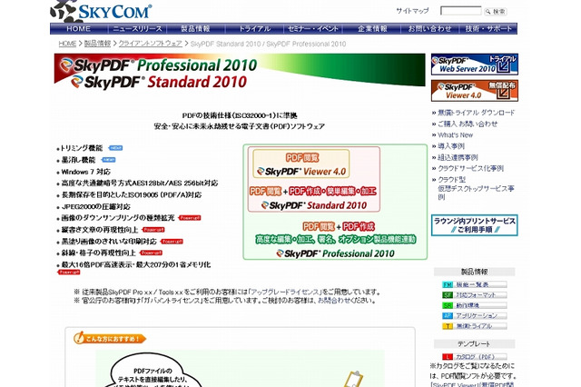581x387 pixels.
Task: Open the ニュースリリース navigation tab
Action: 137,28
